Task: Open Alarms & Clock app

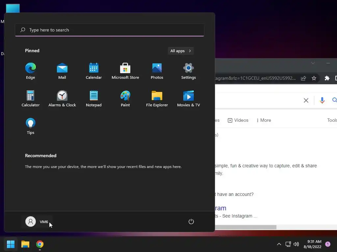Action: (62, 98)
